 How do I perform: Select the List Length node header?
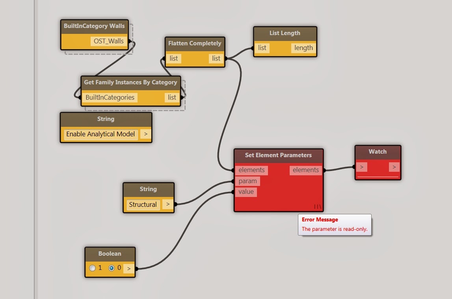[285, 33]
